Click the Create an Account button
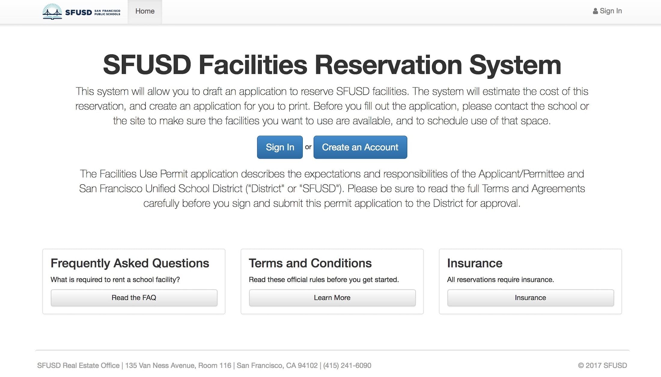This screenshot has width=661, height=377. [360, 147]
